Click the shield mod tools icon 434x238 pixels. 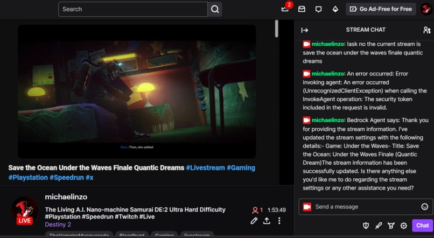tap(366, 226)
